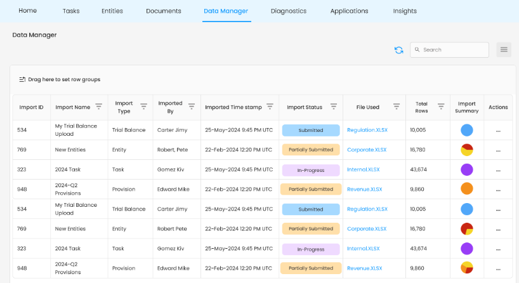Select the Data Manager tab

pos(226,11)
